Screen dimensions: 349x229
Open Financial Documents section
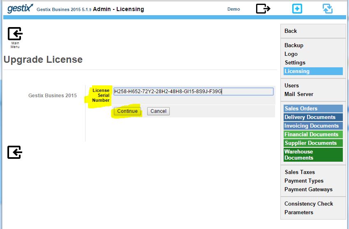(x=313, y=134)
